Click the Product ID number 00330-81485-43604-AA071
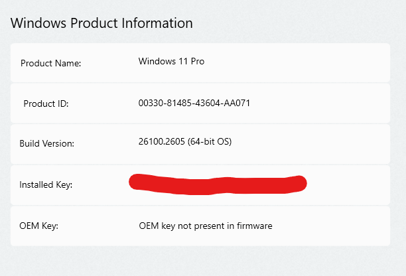Screen dimensions: 406x276 pyautogui.click(x=194, y=103)
